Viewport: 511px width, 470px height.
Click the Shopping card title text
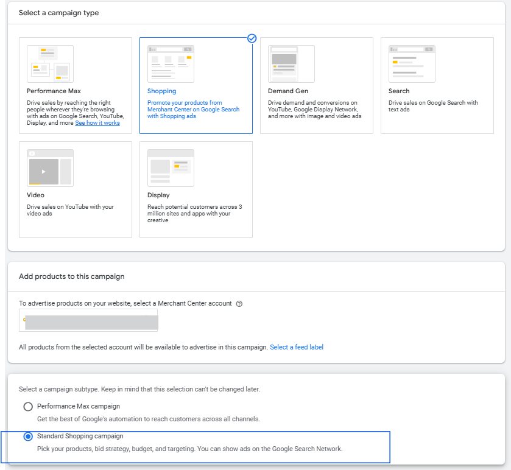(161, 91)
